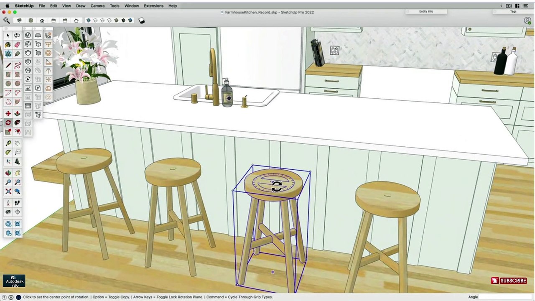535x301 pixels.
Task: Open the Window menu
Action: click(132, 6)
